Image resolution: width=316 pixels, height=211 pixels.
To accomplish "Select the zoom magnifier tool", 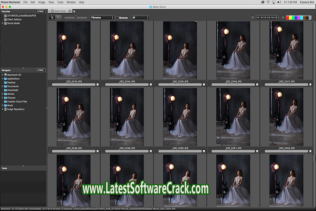I will [58, 18].
